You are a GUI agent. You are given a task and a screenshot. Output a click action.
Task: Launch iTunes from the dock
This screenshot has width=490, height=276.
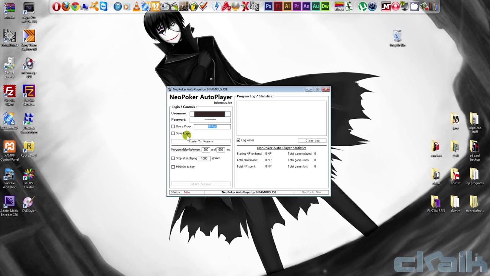coord(118,6)
